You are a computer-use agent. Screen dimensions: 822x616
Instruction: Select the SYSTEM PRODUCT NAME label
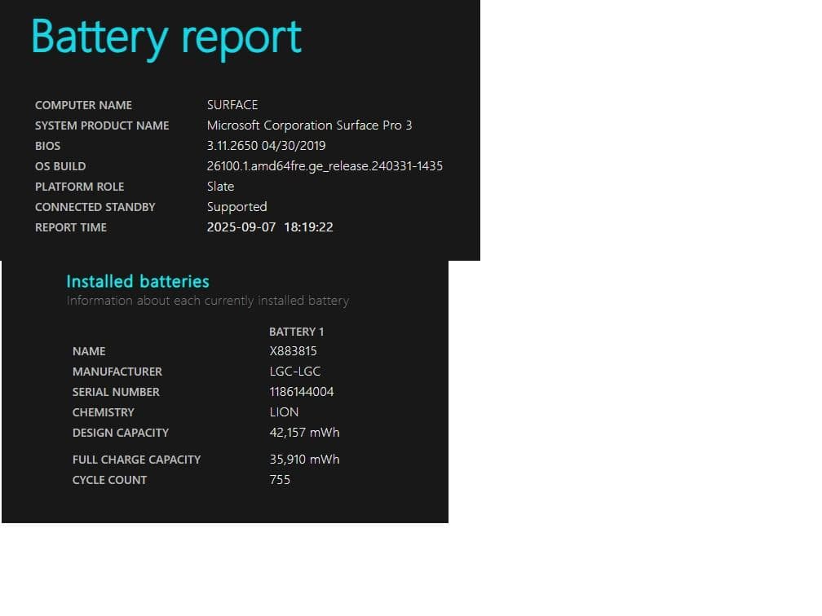pyautogui.click(x=102, y=125)
